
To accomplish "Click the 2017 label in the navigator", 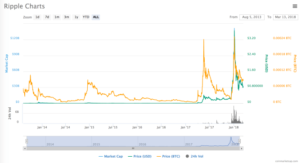I will (x=189, y=144).
